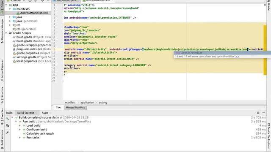Open settings.gradle file
The height and width of the screenshot is (152, 271).
34,57
